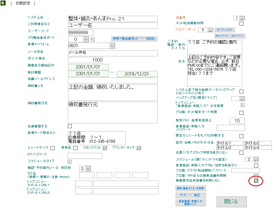
Task: Click the 施術・商品マスター全削除 button
Action: [x=191, y=188]
